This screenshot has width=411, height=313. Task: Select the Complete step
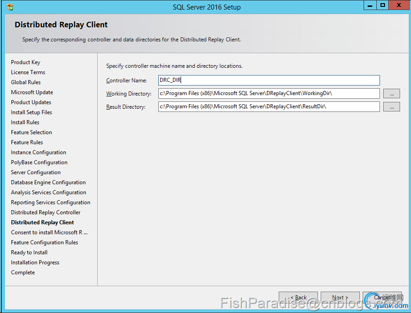tap(23, 273)
